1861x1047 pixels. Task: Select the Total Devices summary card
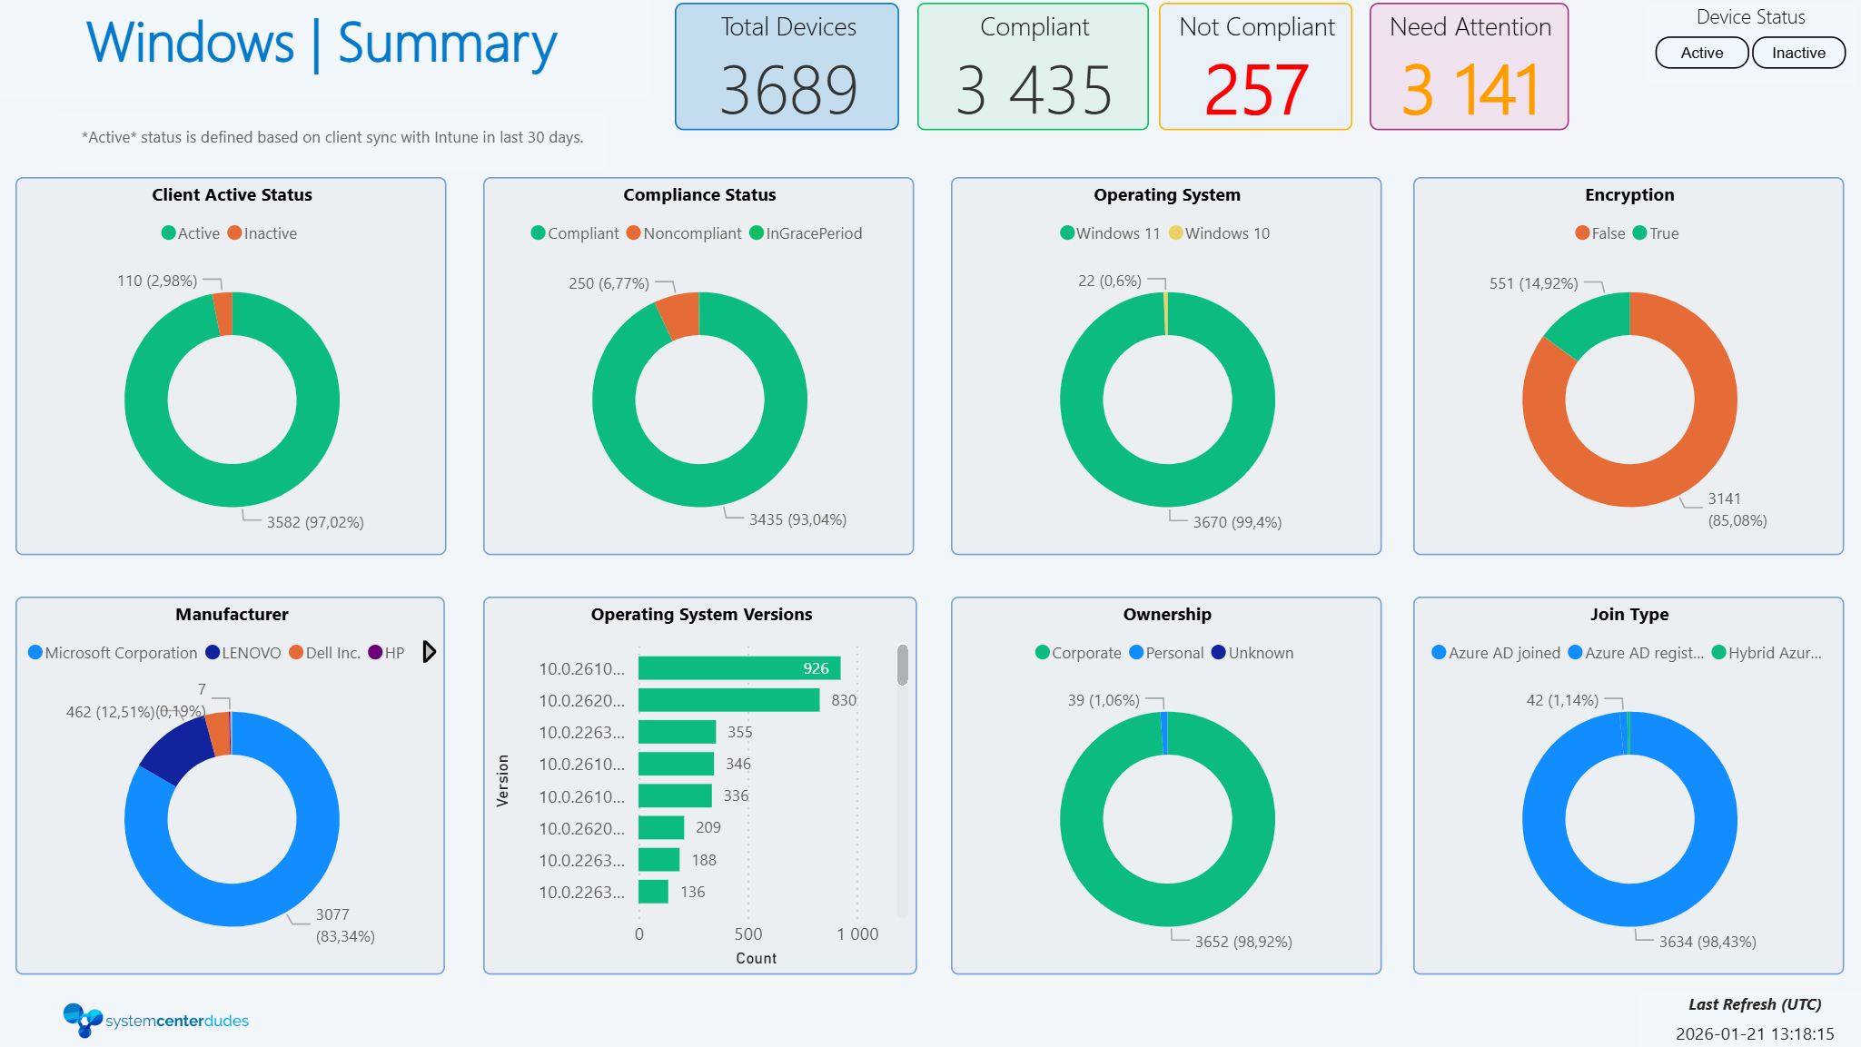tap(786, 65)
